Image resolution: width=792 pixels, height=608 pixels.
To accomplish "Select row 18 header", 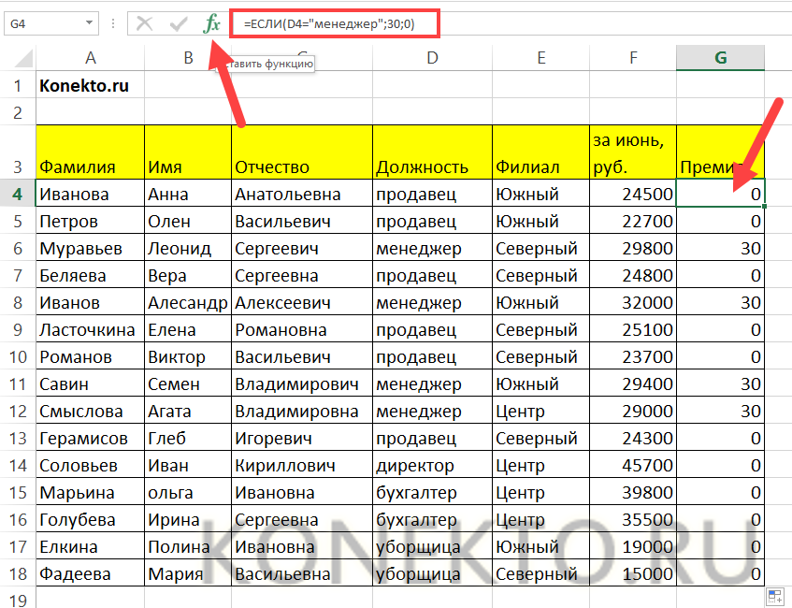I will (17, 573).
